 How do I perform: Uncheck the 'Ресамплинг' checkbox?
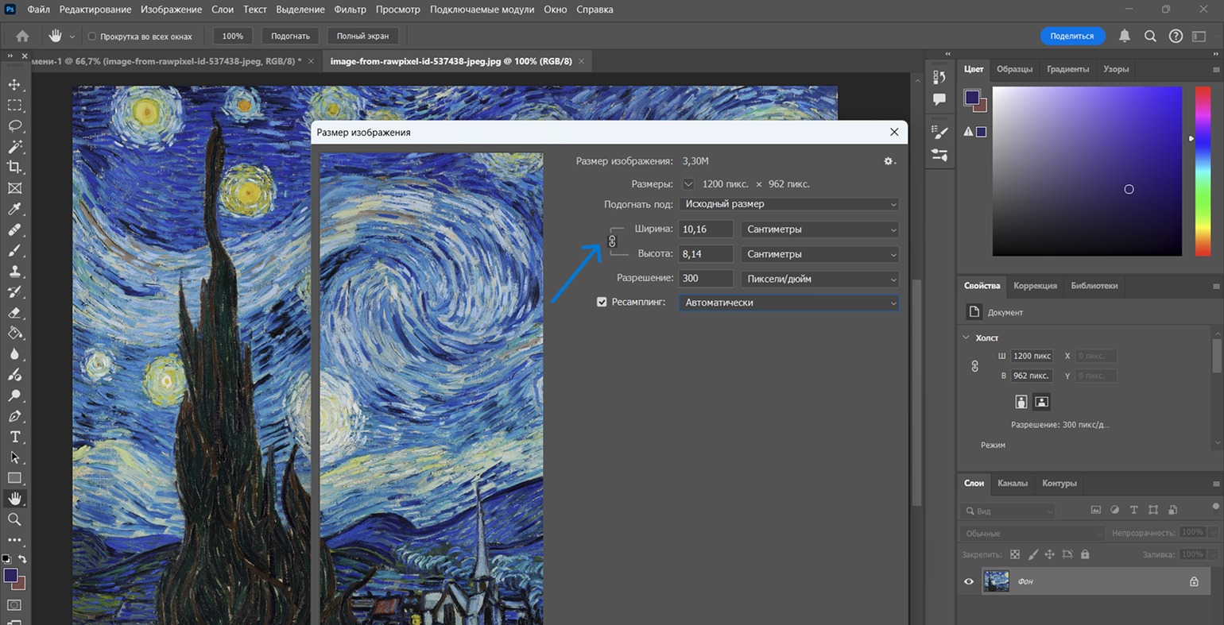pos(602,302)
